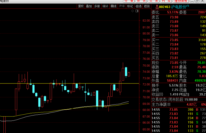
Task: Open the 交易 trading tab
Action: click(154, 1)
